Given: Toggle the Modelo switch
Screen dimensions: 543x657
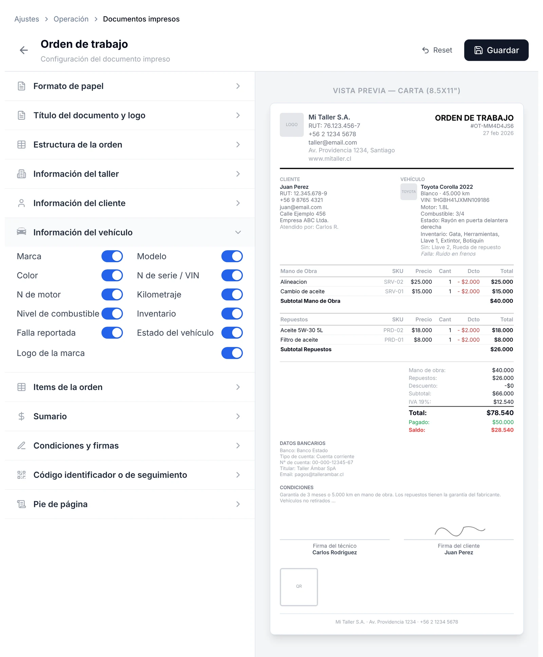Looking at the screenshot, I should click(232, 256).
